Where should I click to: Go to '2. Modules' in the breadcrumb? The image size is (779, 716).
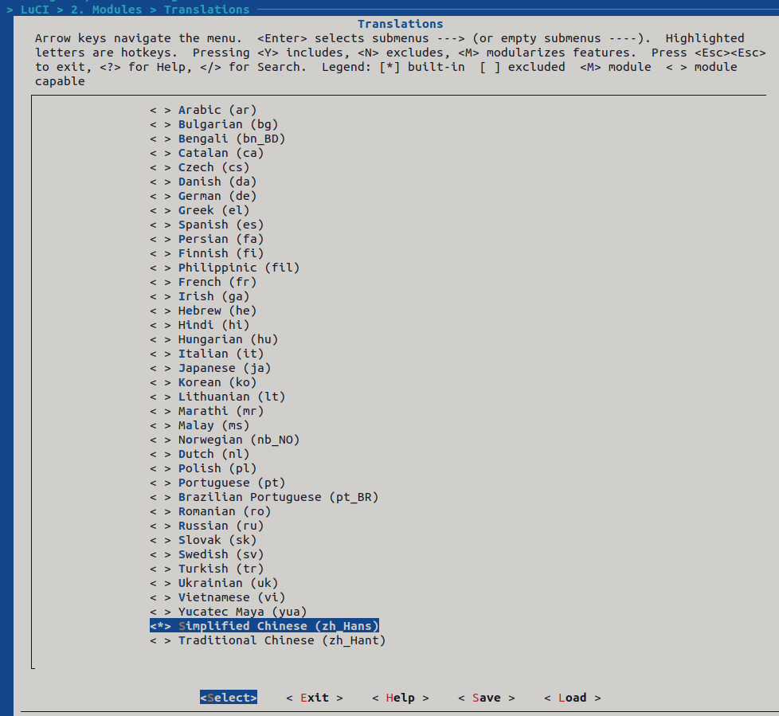[106, 10]
